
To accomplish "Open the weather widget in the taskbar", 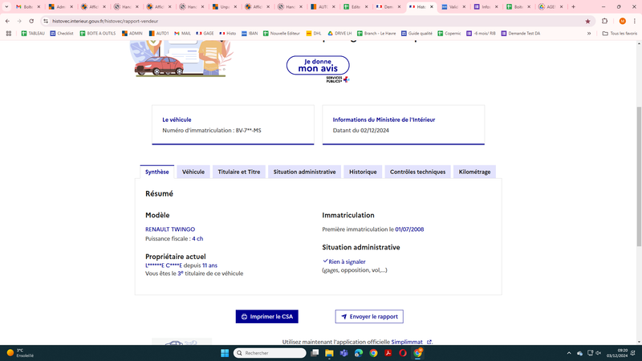I will point(21,353).
